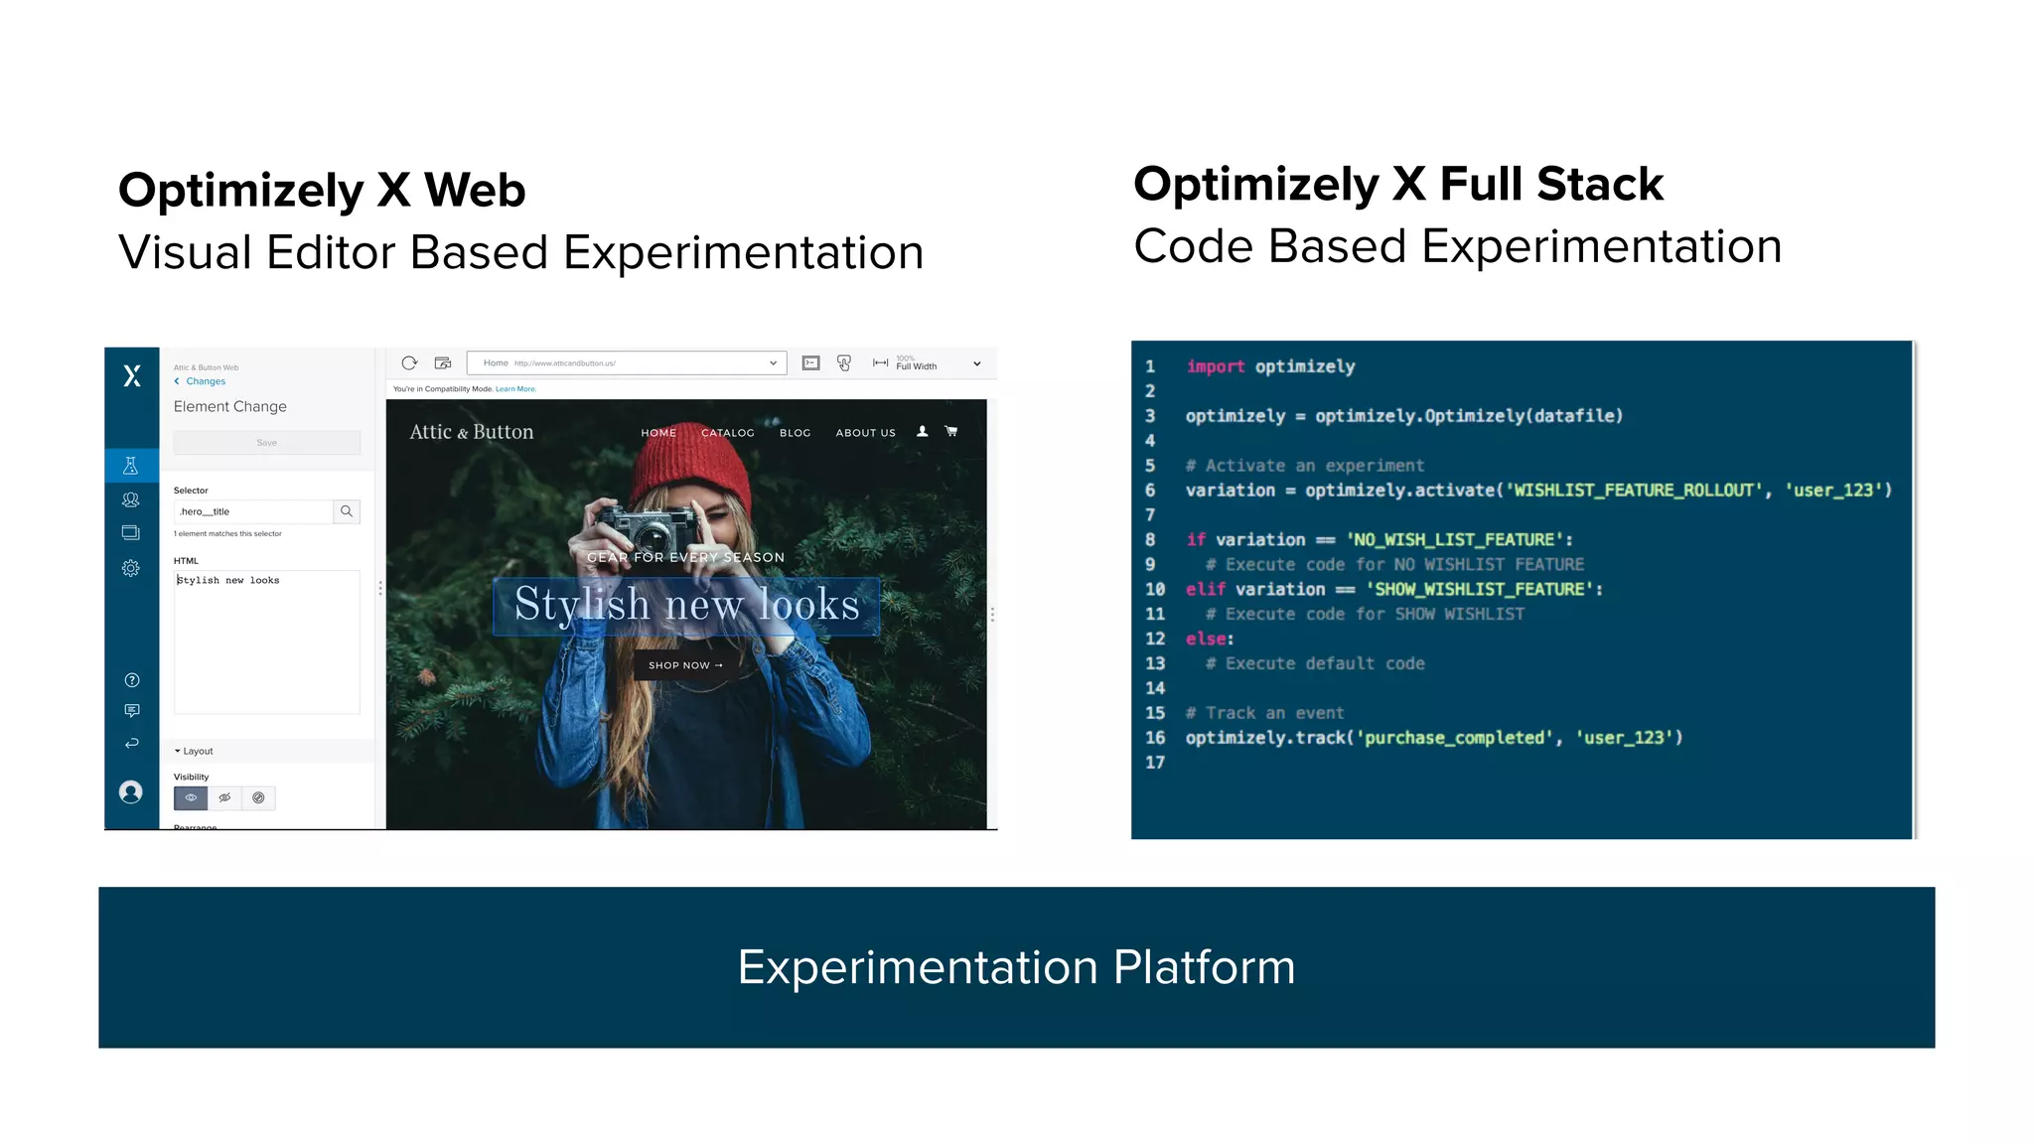The height and width of the screenshot is (1144, 2034).
Task: Open the audiences people icon
Action: click(130, 500)
